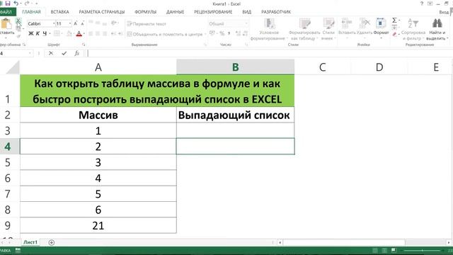The image size is (453, 255).
Task: Click the Redo arrow icon
Action: (27, 4)
